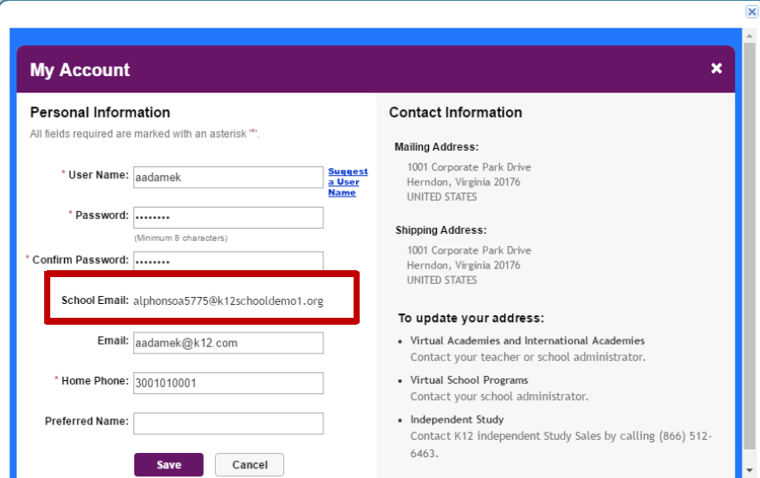This screenshot has width=760, height=478.
Task: Click the vertical scrollbar thumb
Action: [750, 246]
